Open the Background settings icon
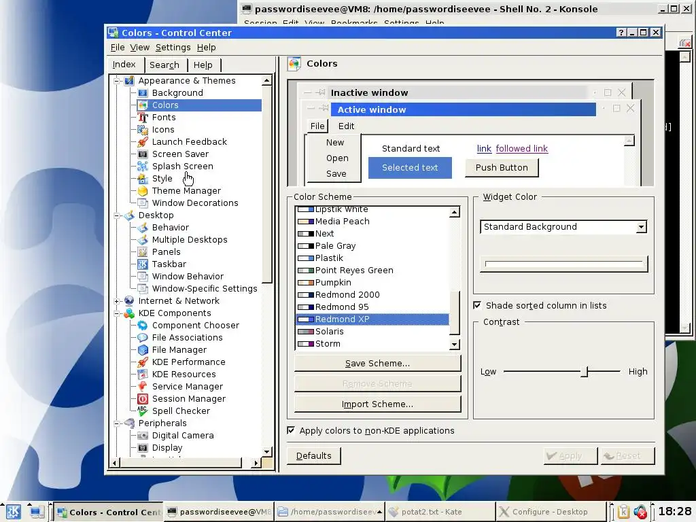This screenshot has height=522, width=696. pos(143,92)
